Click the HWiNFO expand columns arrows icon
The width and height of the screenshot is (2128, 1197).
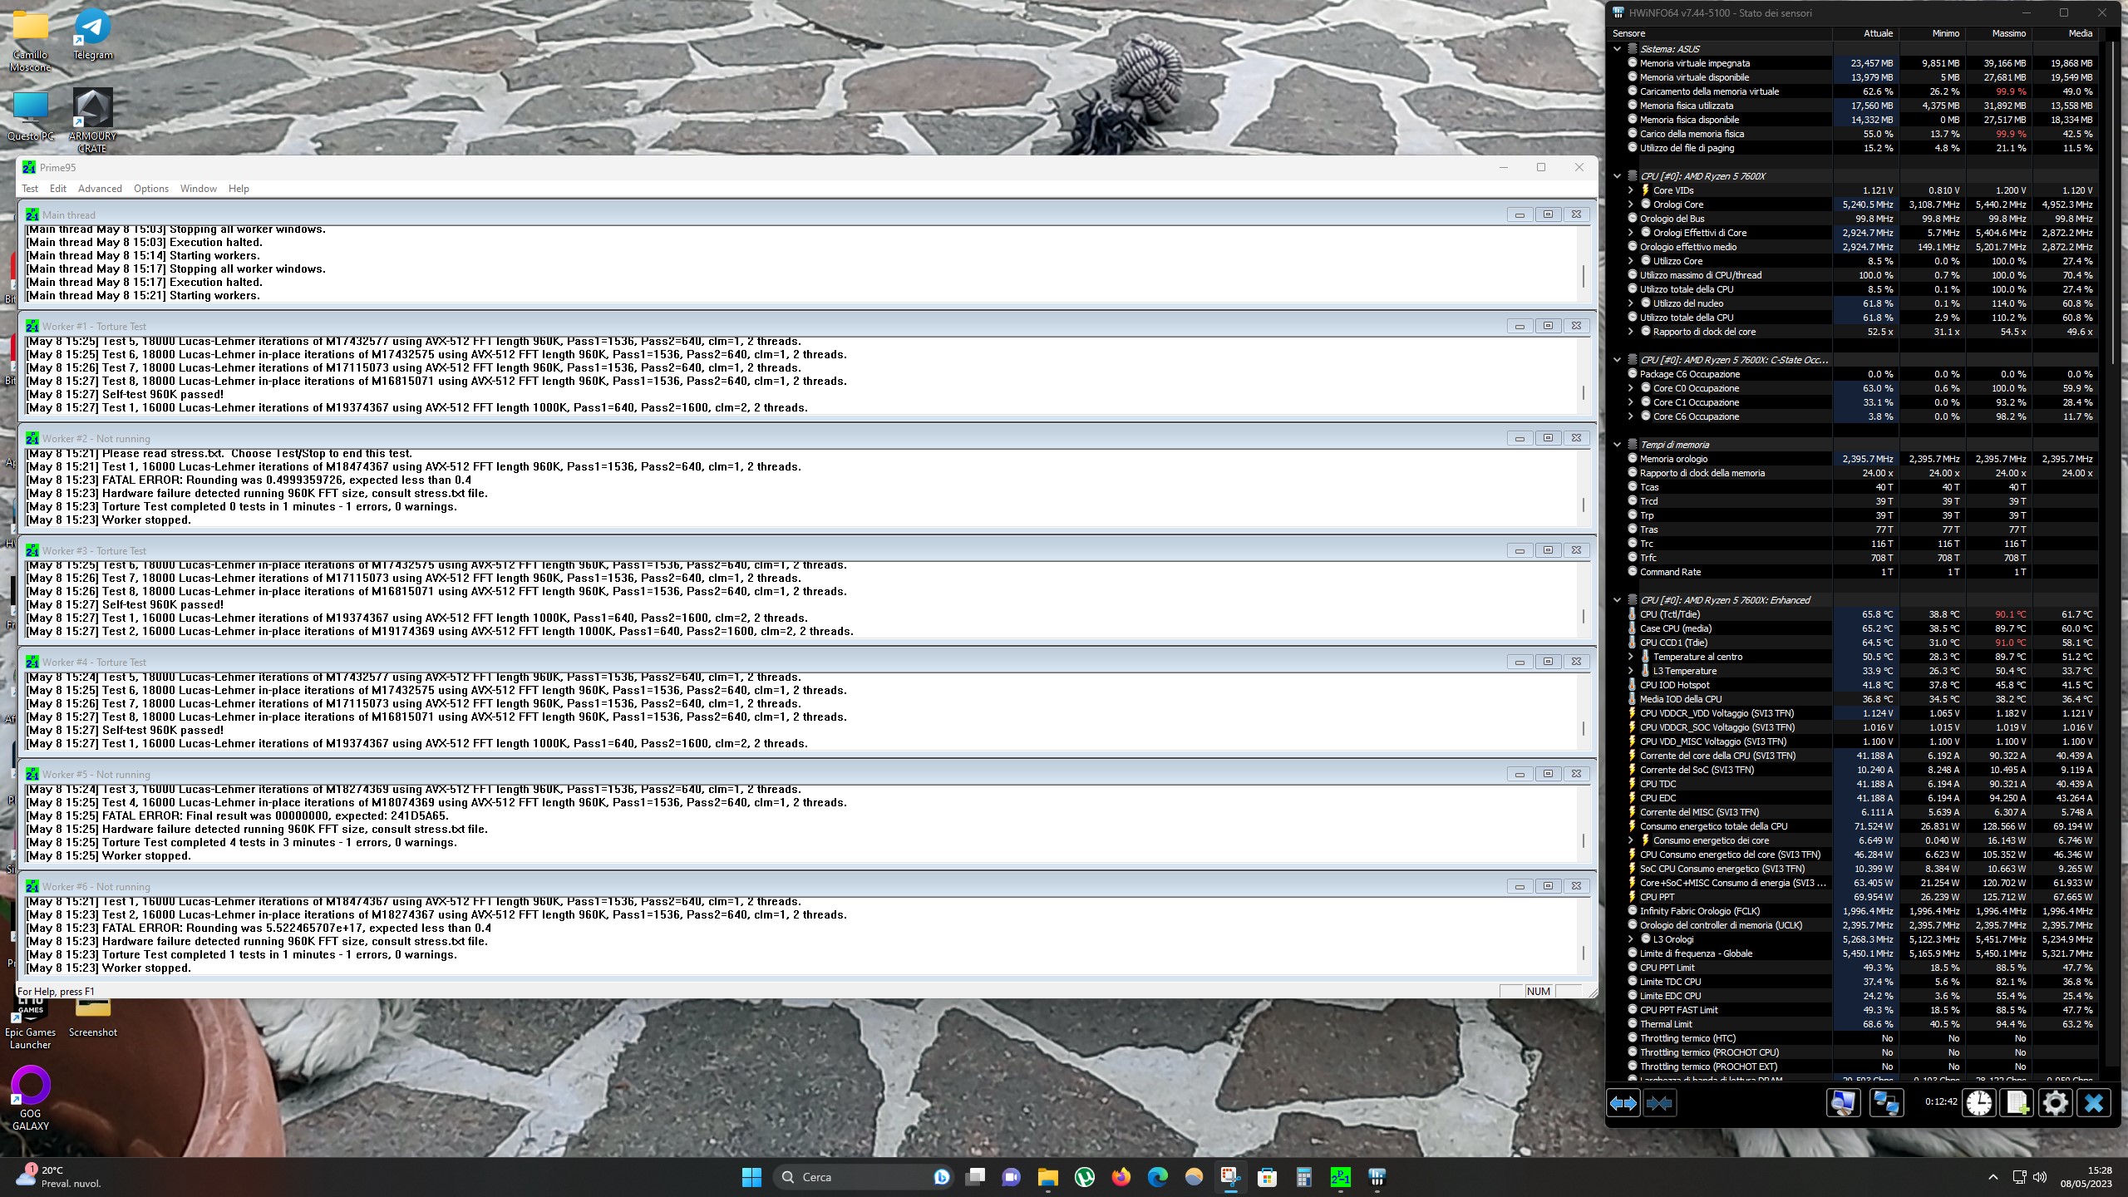pos(1623,1103)
